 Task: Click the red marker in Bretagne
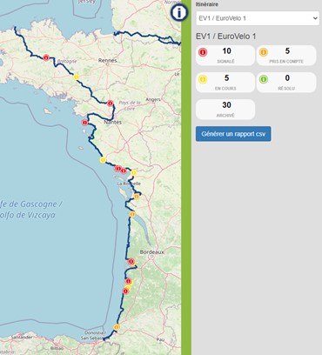click(x=46, y=57)
